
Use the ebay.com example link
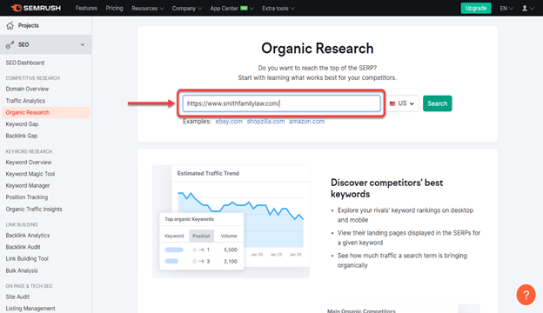pyautogui.click(x=229, y=122)
